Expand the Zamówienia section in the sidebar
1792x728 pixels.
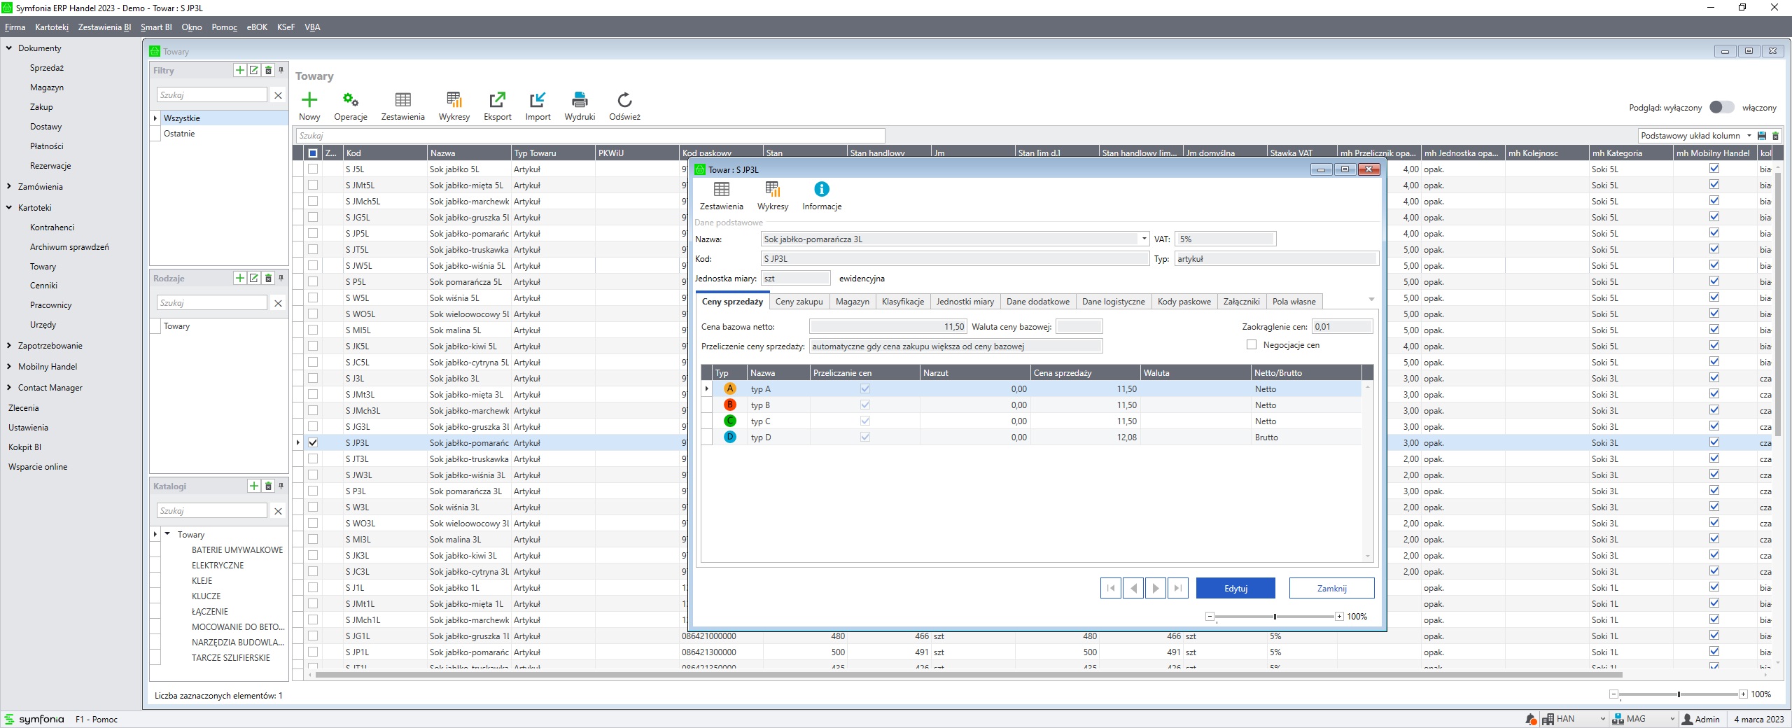[9, 187]
